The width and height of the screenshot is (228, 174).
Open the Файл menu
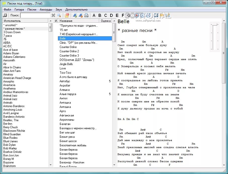tap(7, 10)
